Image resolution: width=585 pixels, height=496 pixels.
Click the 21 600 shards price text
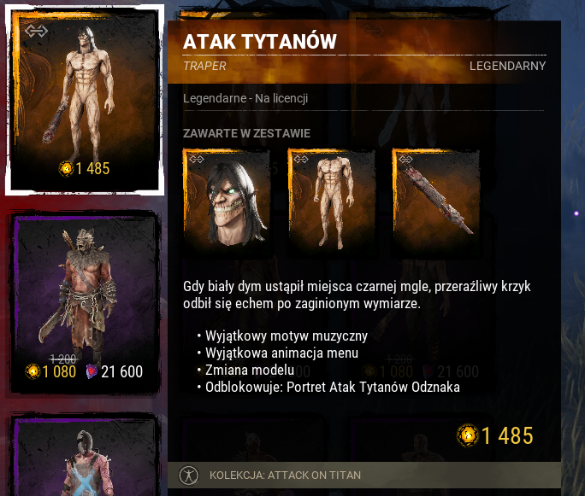(x=122, y=371)
